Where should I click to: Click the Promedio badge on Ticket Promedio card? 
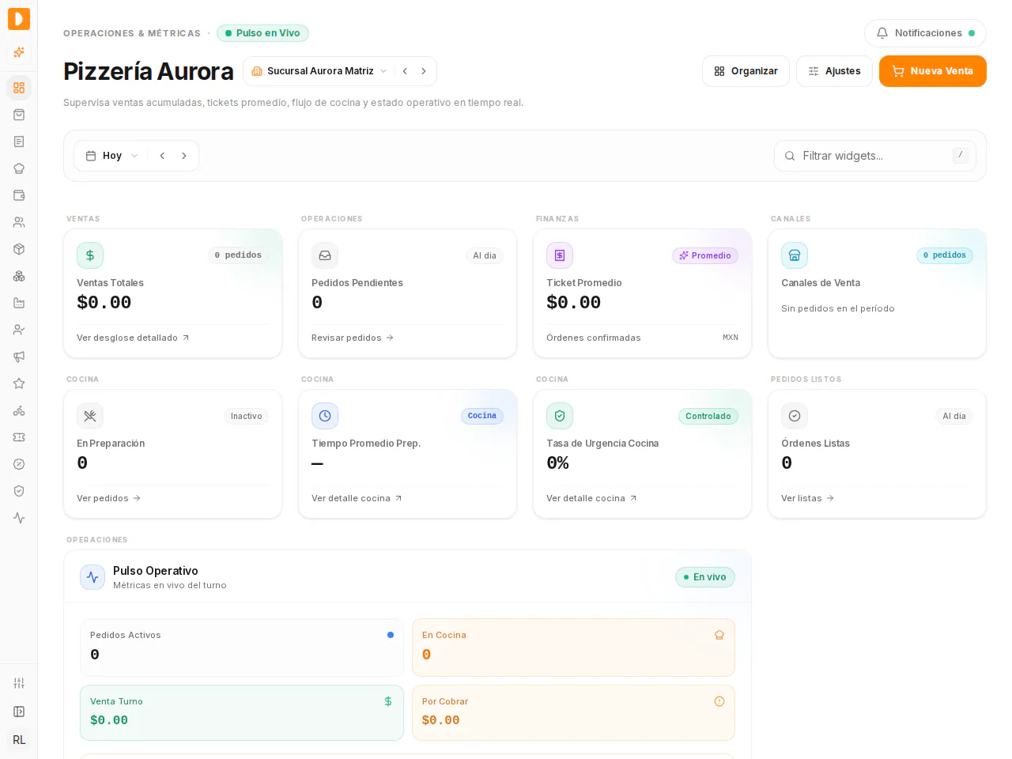[705, 255]
